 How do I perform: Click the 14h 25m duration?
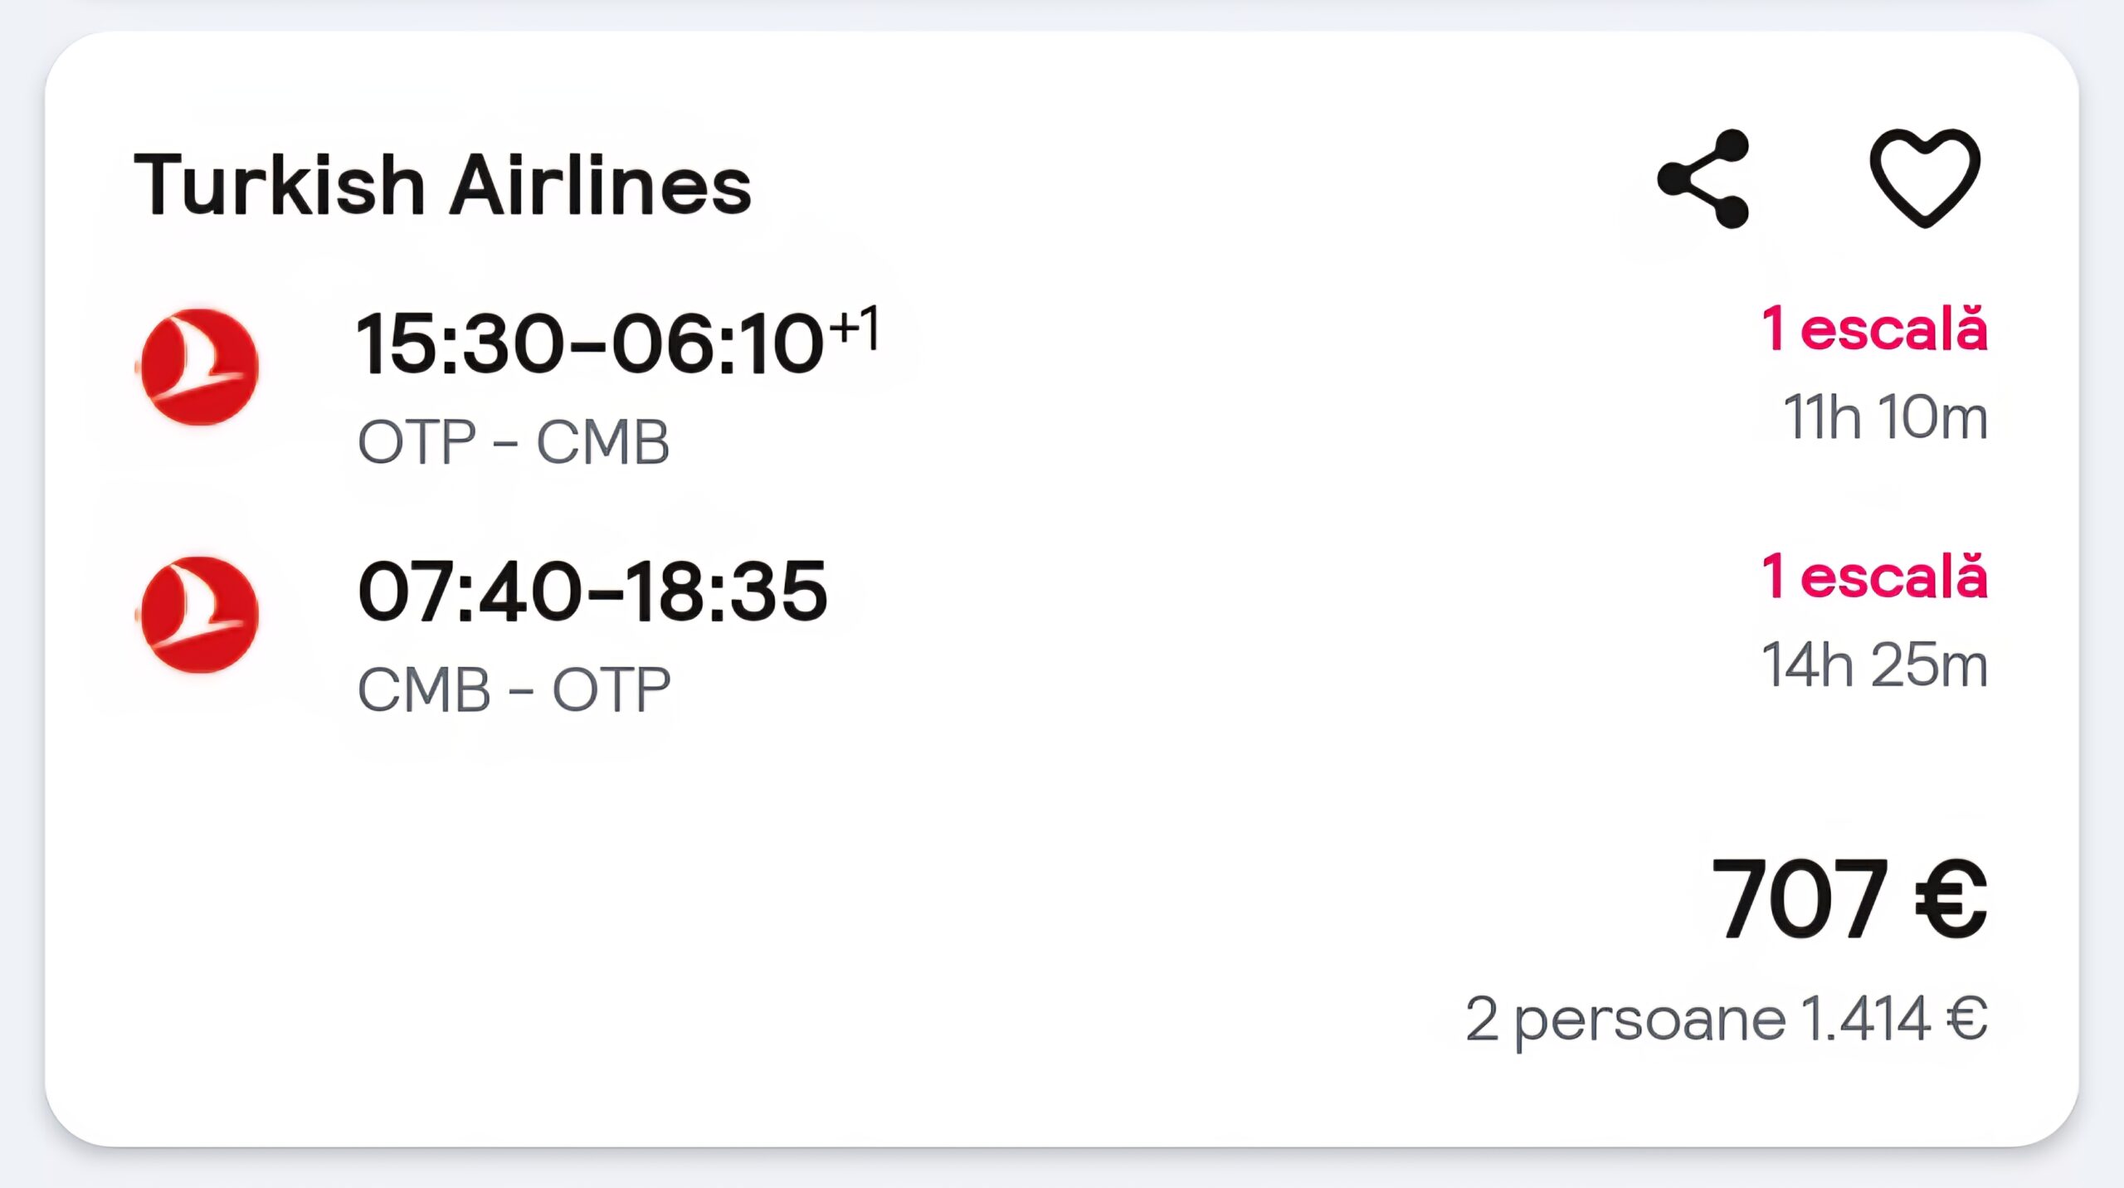(x=1874, y=665)
